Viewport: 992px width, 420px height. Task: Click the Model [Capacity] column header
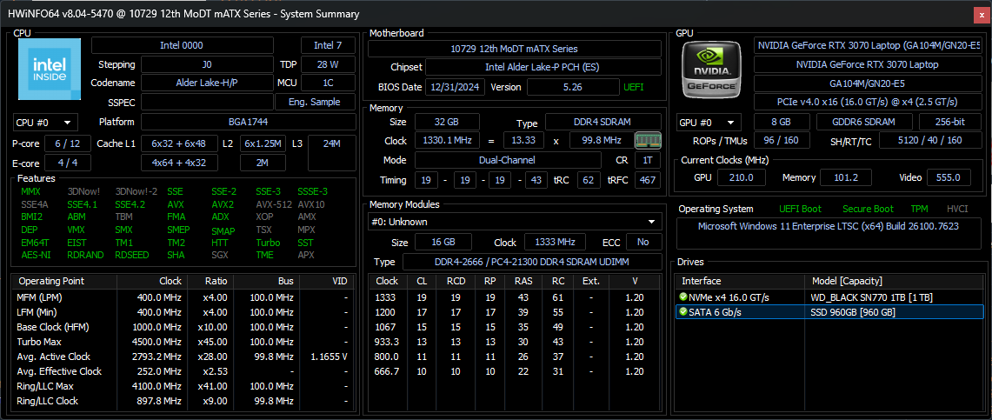point(892,281)
